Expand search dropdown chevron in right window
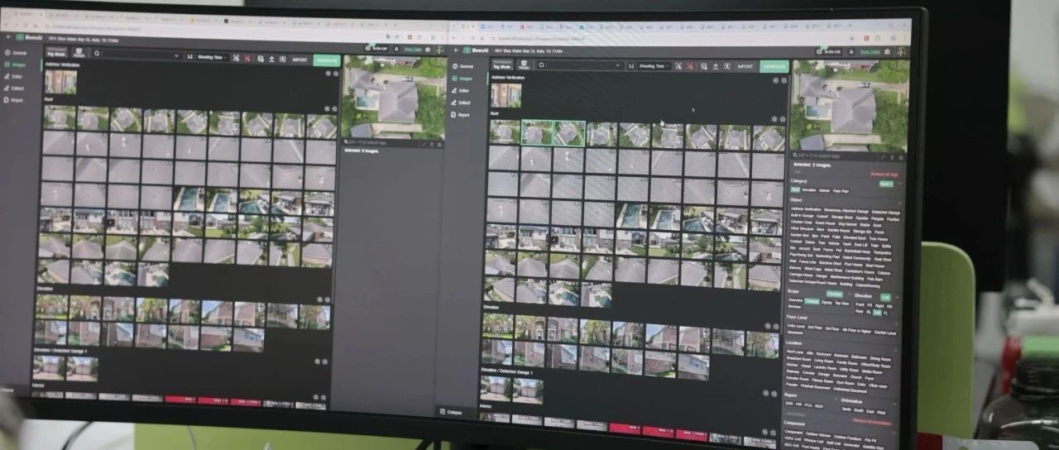The height and width of the screenshot is (450, 1059). 617,65
